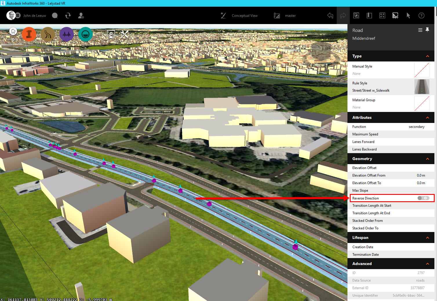The width and height of the screenshot is (437, 301).
Task: Open the Conceptual View menu
Action: [244, 15]
